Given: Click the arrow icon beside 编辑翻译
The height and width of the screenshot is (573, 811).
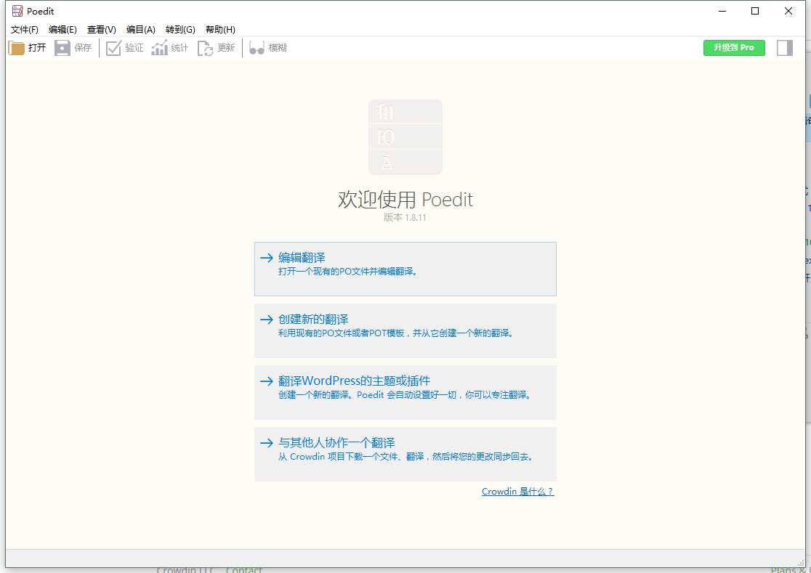Looking at the screenshot, I should pyautogui.click(x=267, y=257).
